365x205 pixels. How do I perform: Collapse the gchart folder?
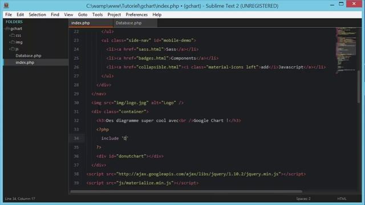pos(5,28)
